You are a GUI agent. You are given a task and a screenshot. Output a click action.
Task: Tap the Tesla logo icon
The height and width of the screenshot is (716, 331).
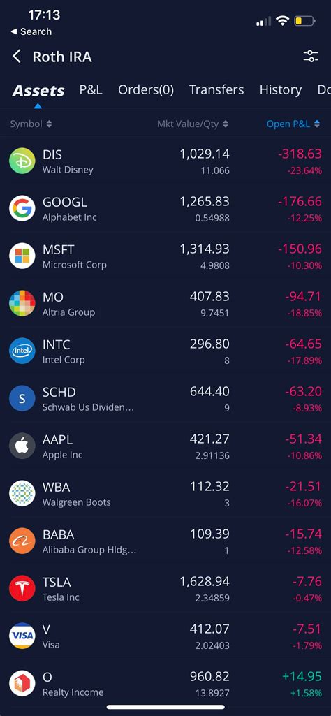[22, 588]
